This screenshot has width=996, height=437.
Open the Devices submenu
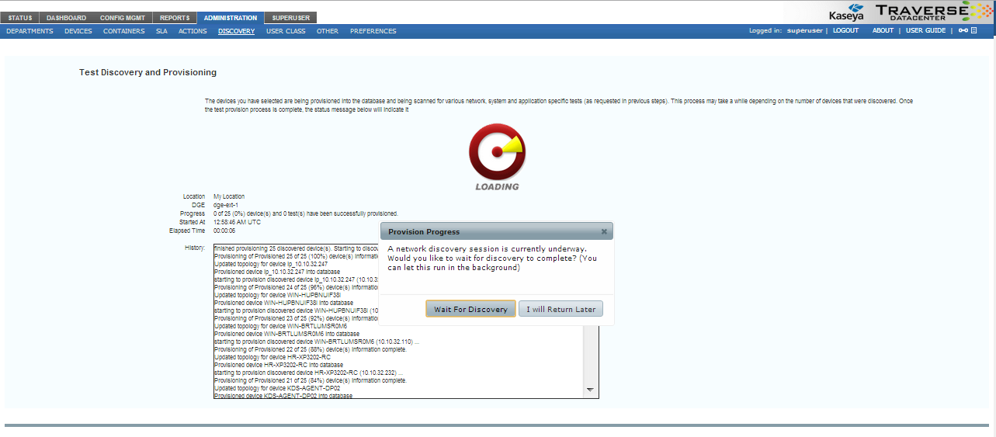(x=78, y=31)
